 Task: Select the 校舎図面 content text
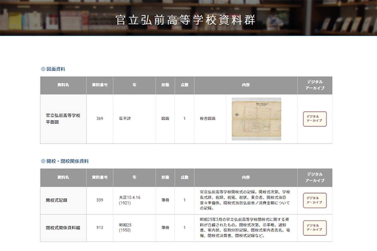[x=208, y=119]
